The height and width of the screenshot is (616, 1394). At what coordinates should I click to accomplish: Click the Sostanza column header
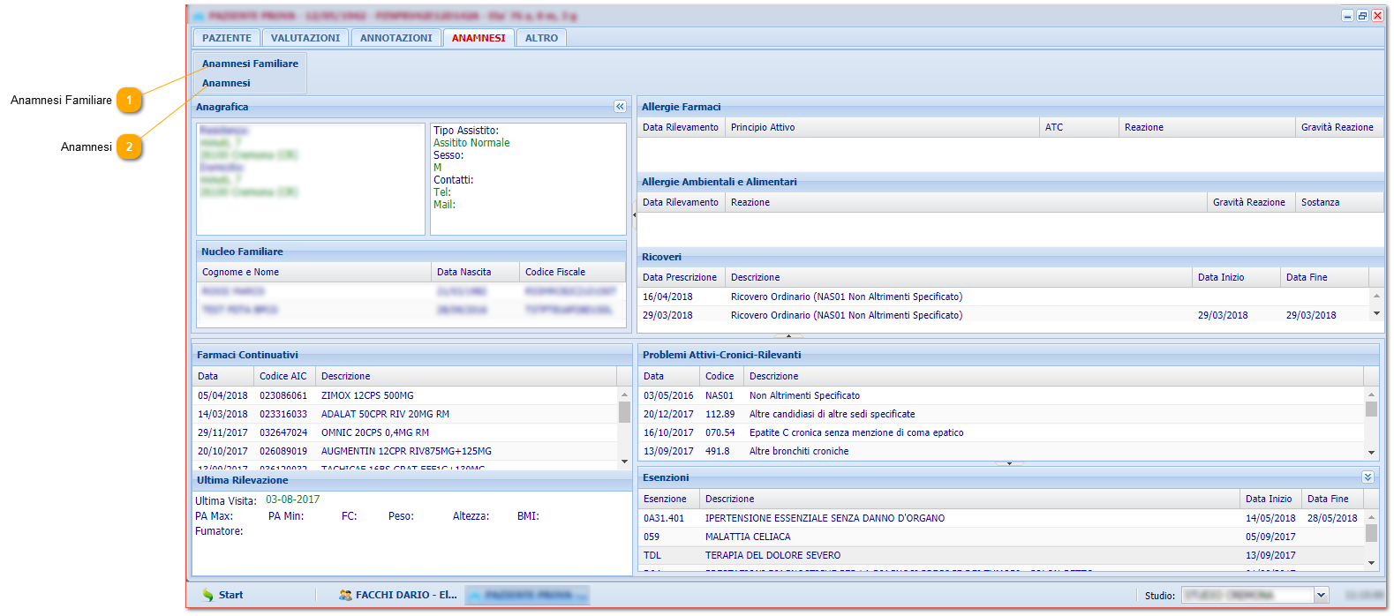pyautogui.click(x=1339, y=202)
